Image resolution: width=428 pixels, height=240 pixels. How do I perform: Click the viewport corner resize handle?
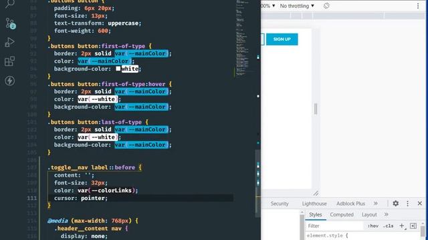click(316, 193)
